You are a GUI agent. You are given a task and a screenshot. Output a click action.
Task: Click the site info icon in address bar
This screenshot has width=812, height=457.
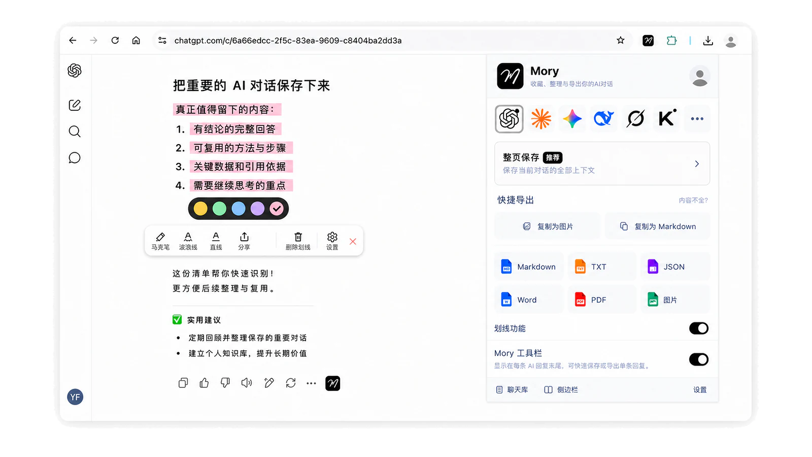click(162, 41)
